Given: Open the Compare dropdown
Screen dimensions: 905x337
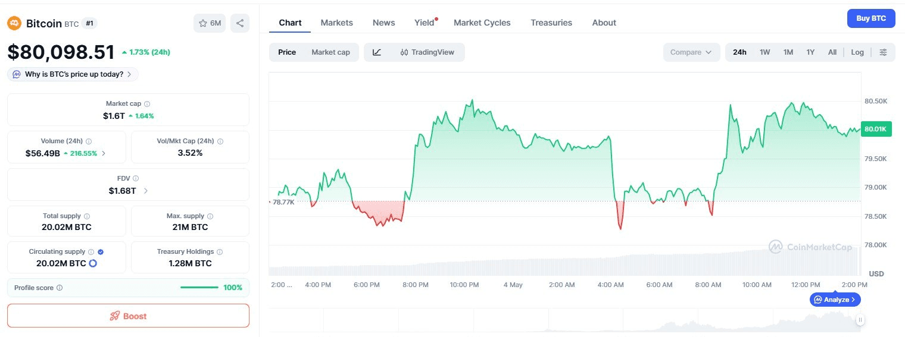Looking at the screenshot, I should click(x=691, y=52).
